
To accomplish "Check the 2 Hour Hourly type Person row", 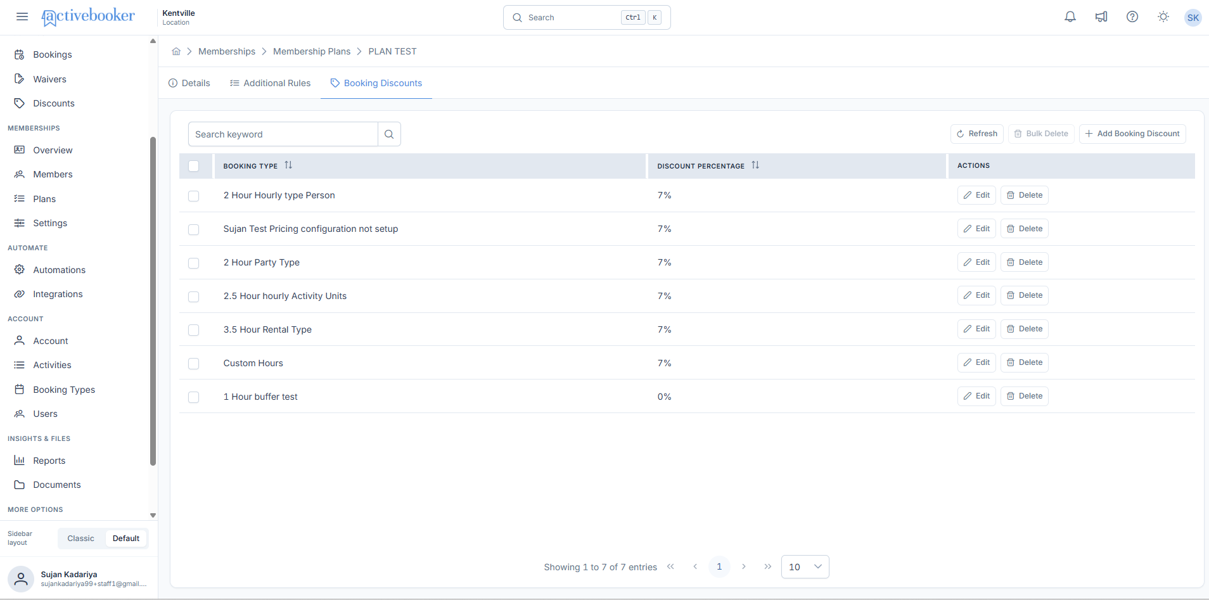I will (x=194, y=196).
